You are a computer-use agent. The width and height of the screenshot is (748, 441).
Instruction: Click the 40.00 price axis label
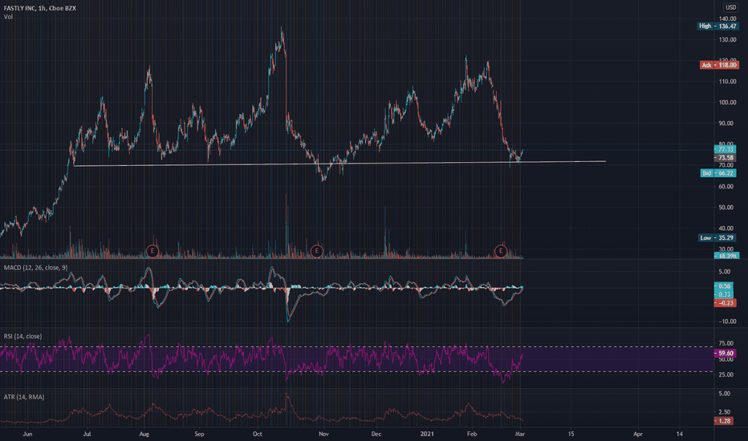pos(726,229)
